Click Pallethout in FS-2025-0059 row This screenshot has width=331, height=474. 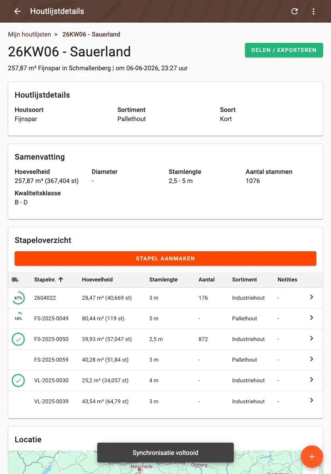(x=244, y=360)
